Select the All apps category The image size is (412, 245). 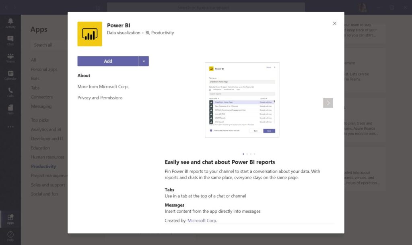point(33,60)
